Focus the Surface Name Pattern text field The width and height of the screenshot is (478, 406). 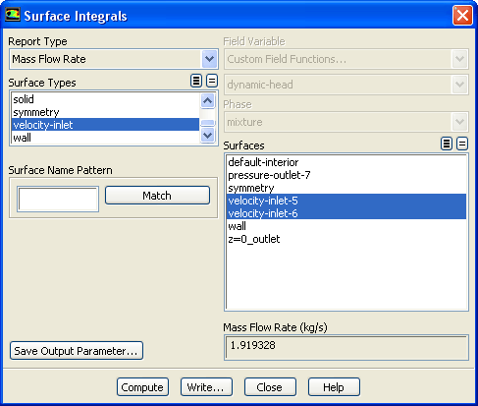[x=58, y=200]
